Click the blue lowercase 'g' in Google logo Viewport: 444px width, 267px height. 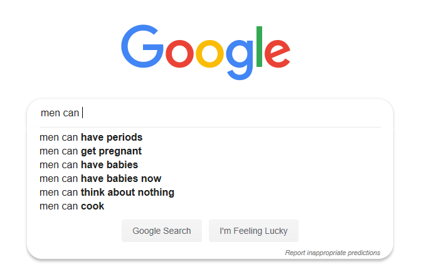240,60
